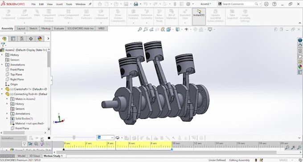Viewport: 303px width, 162px height.
Task: Collapse the Connecting Rod<4> component
Action: (2, 94)
